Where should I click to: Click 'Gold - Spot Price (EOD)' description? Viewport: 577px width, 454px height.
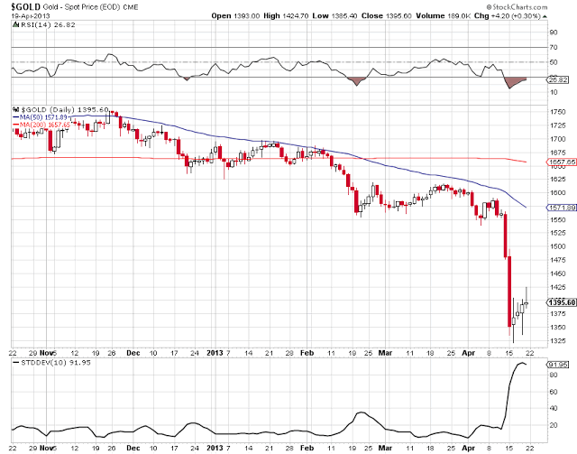click(x=82, y=7)
